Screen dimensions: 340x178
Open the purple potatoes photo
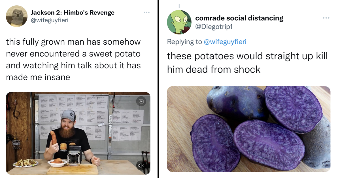point(248,129)
